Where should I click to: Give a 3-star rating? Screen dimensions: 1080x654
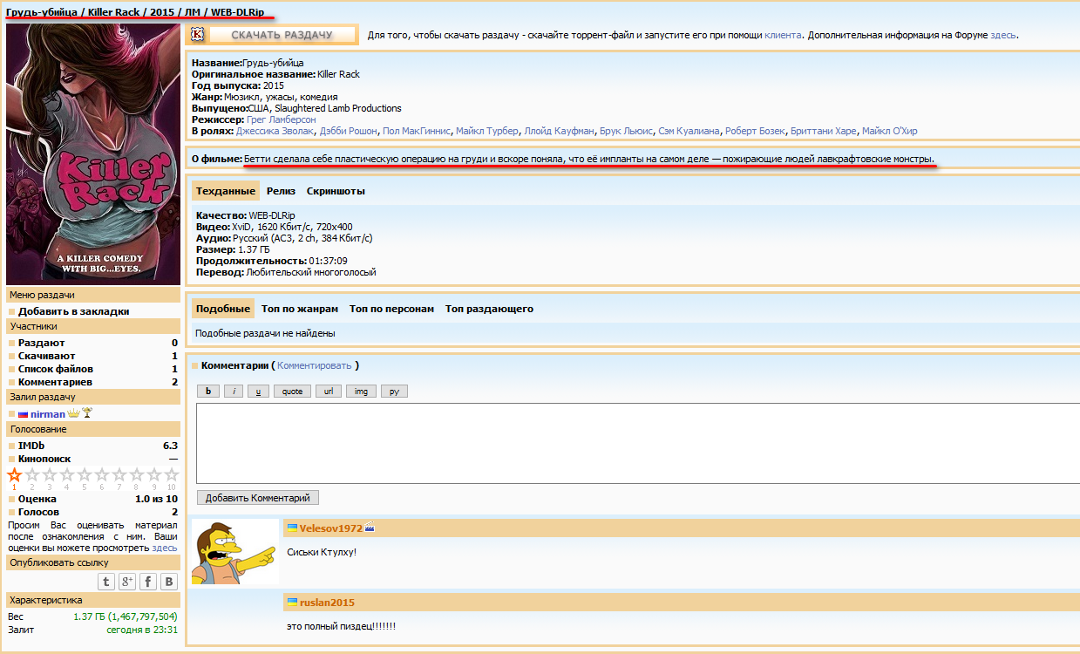pos(50,475)
